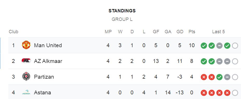Click the AZ Alkmaar club logo
This screenshot has height=99, width=241.
(26, 61)
